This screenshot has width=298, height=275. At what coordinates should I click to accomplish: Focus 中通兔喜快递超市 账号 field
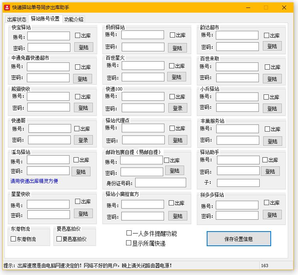pos(48,67)
